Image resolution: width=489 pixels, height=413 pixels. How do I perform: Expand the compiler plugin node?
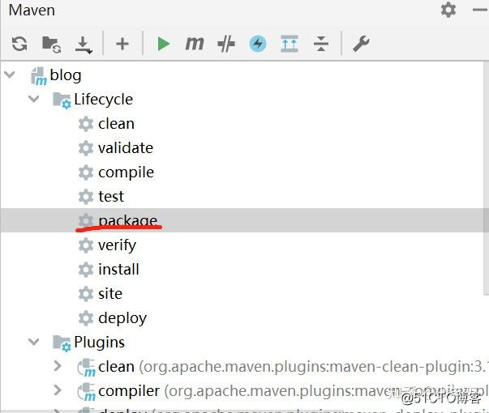(58, 390)
